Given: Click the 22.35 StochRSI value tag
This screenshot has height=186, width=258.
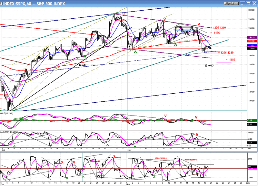Looking at the screenshot, I should point(252,143).
